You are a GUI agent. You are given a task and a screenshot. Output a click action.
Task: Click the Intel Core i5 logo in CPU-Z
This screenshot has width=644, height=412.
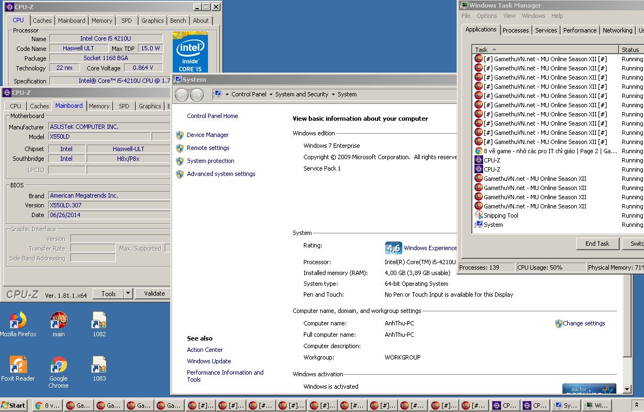[190, 52]
